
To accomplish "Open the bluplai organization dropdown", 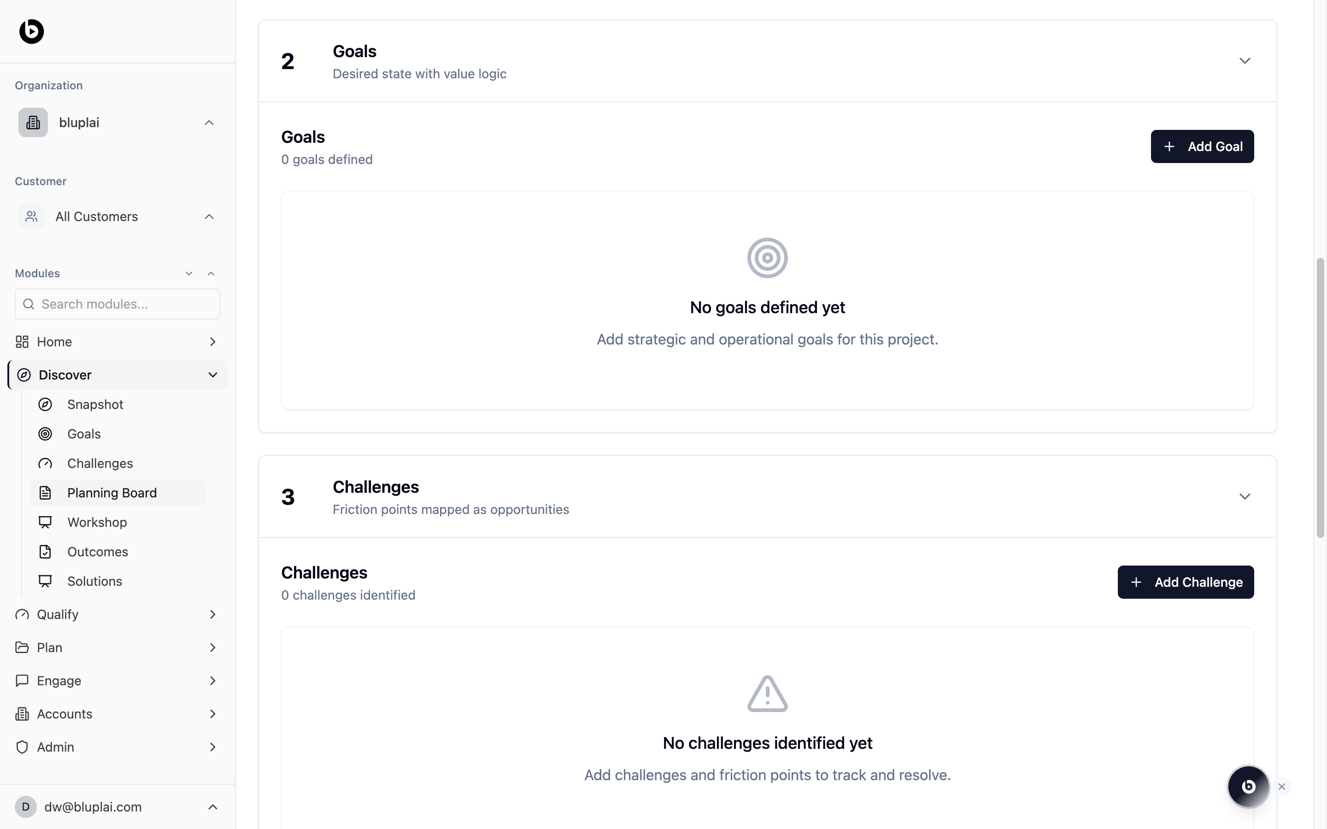I will tap(209, 122).
